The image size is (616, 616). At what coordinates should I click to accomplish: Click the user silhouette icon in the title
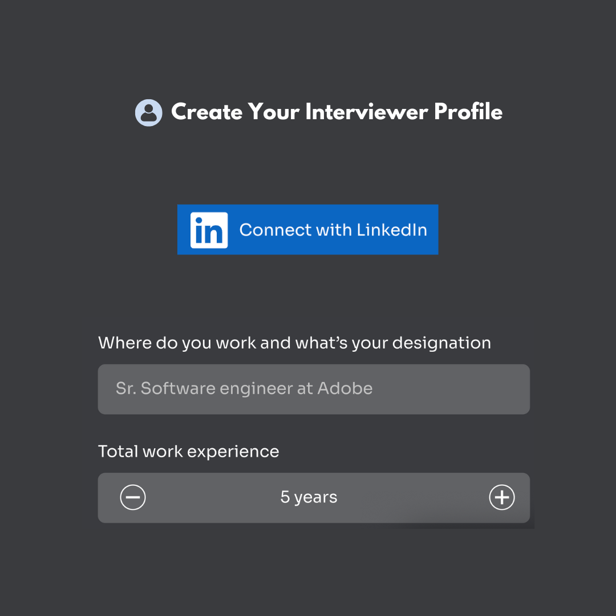[x=148, y=112]
